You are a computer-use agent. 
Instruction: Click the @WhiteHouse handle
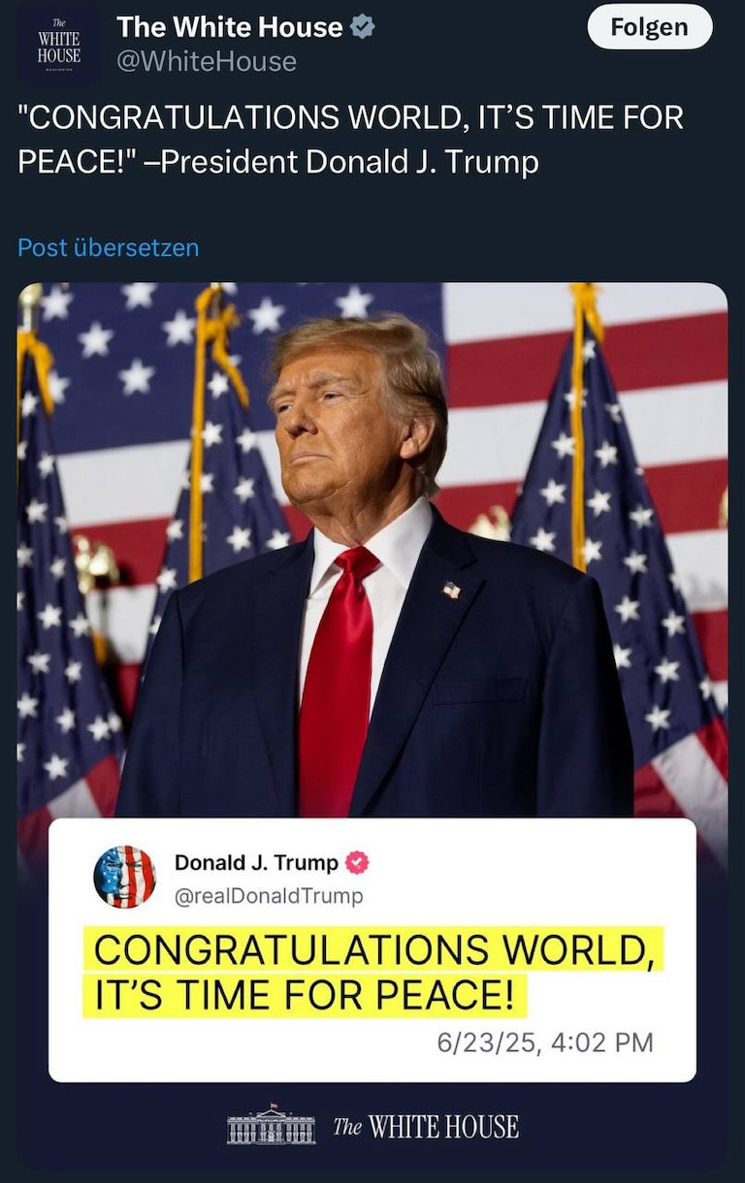[206, 62]
